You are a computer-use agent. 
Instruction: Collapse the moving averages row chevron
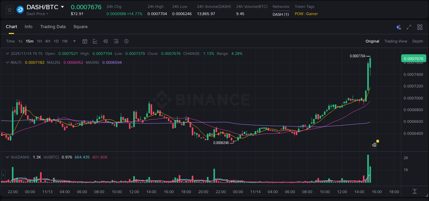8,62
